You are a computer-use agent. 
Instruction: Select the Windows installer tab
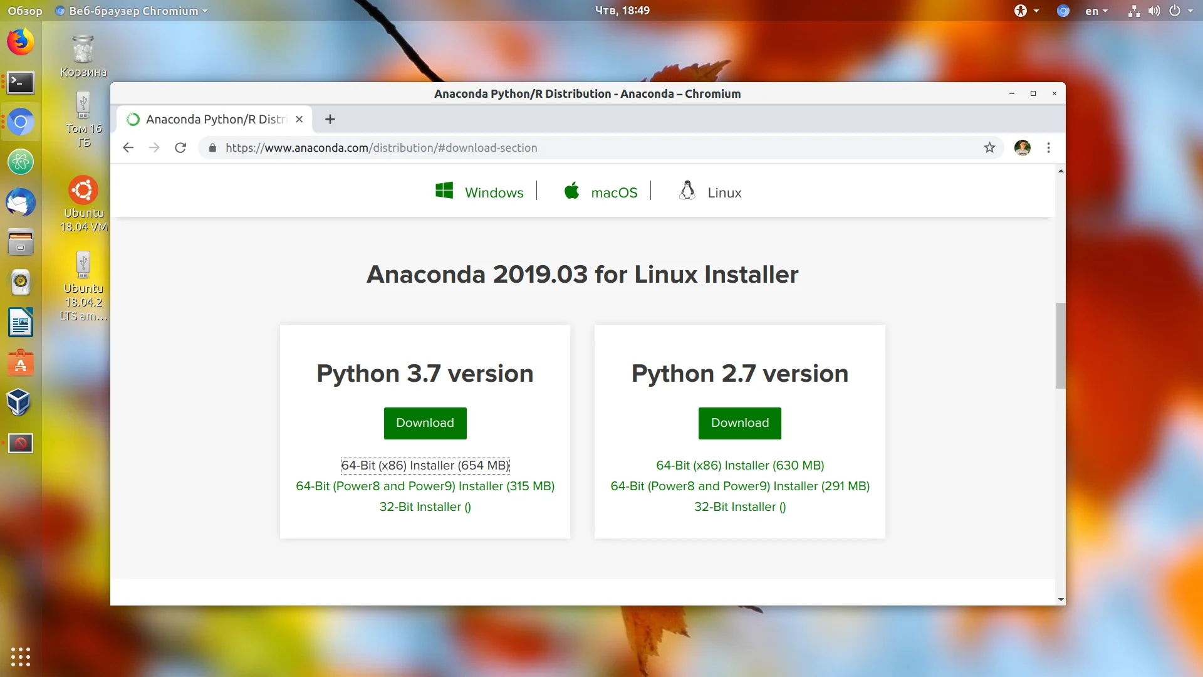pyautogui.click(x=480, y=192)
